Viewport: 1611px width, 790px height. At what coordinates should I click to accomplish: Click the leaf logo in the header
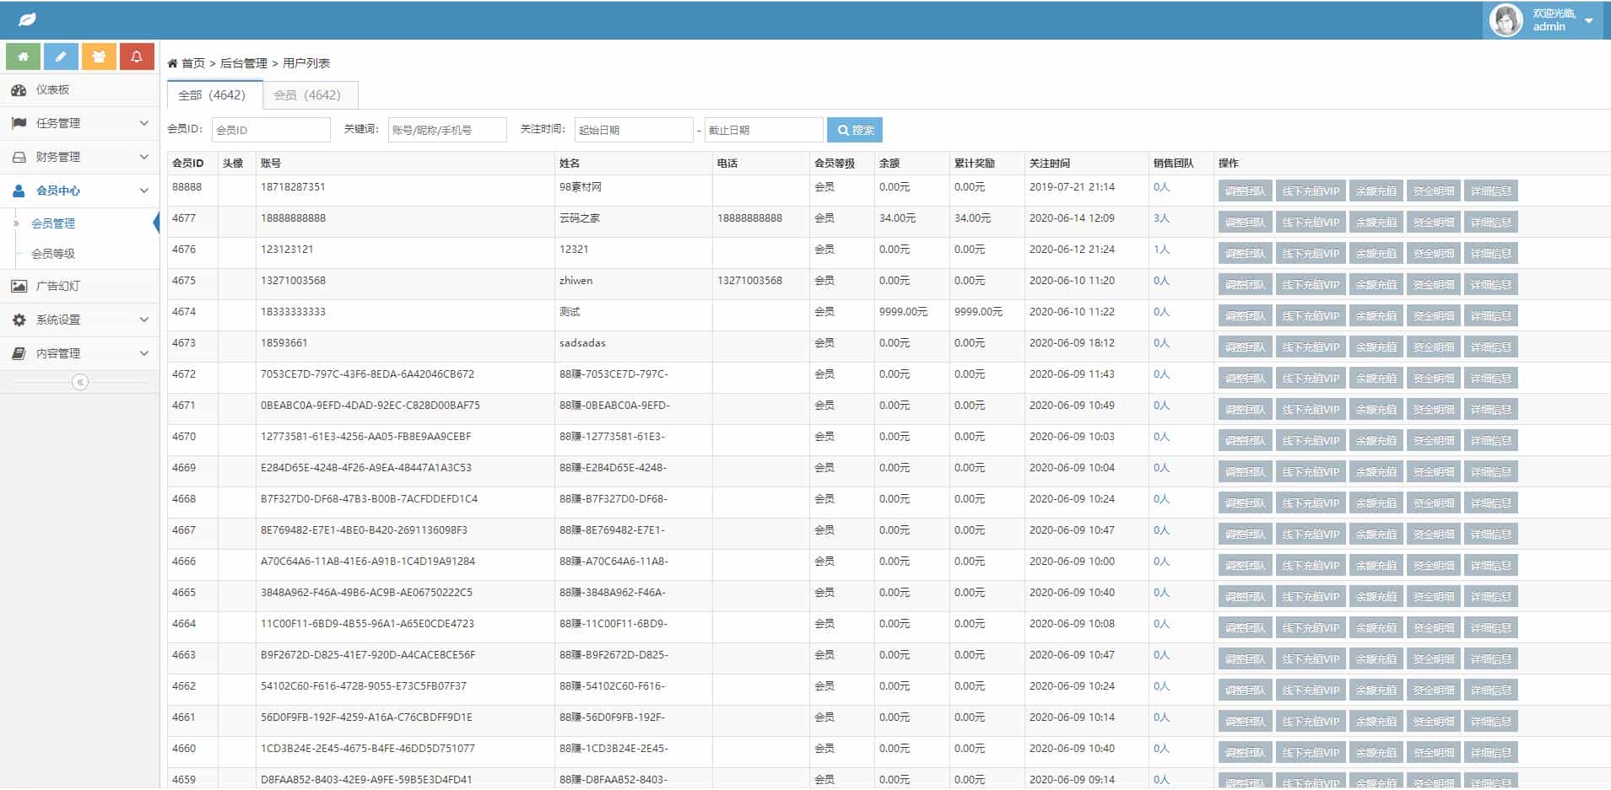click(27, 19)
